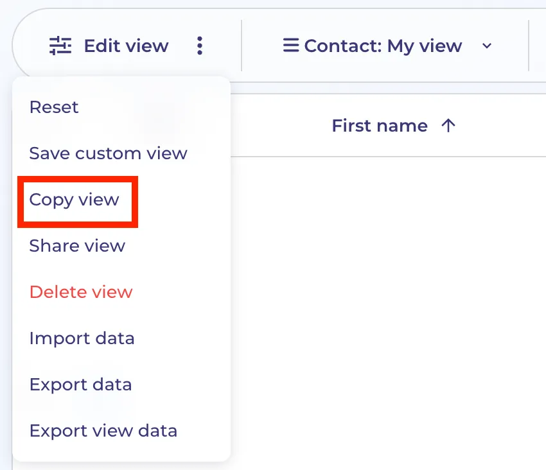
Task: Choose Import data from the menu
Action: pos(82,338)
